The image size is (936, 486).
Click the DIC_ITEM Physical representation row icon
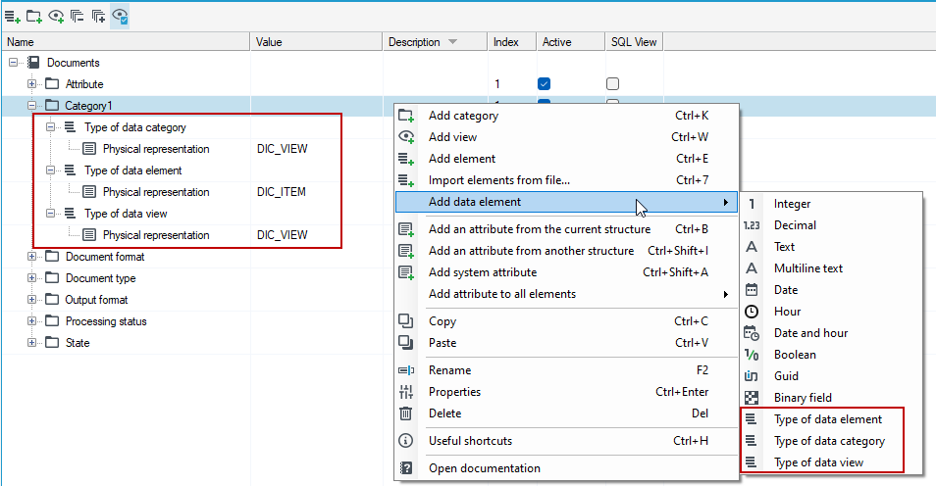click(89, 191)
